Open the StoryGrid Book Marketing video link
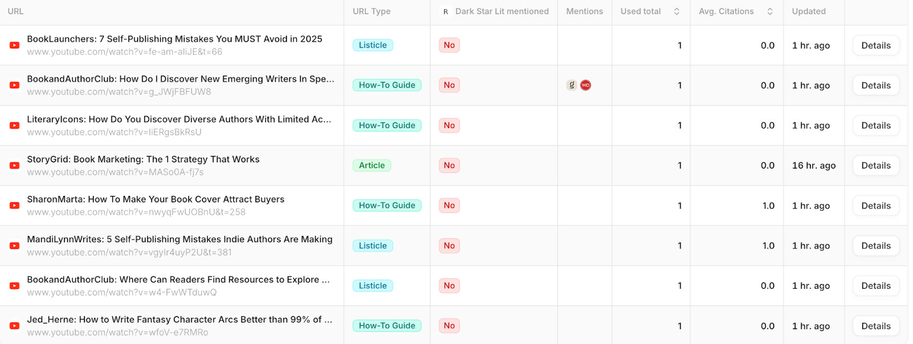Screen dimensions: 913x344 pyautogui.click(x=143, y=159)
